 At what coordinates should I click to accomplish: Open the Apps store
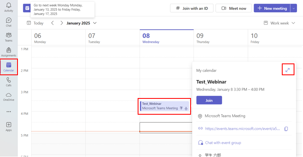[x=9, y=127]
